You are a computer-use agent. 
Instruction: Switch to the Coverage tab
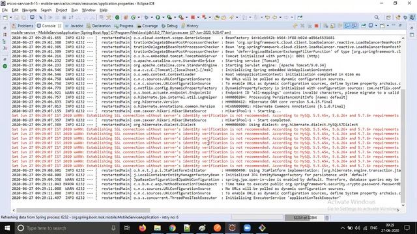(x=148, y=26)
